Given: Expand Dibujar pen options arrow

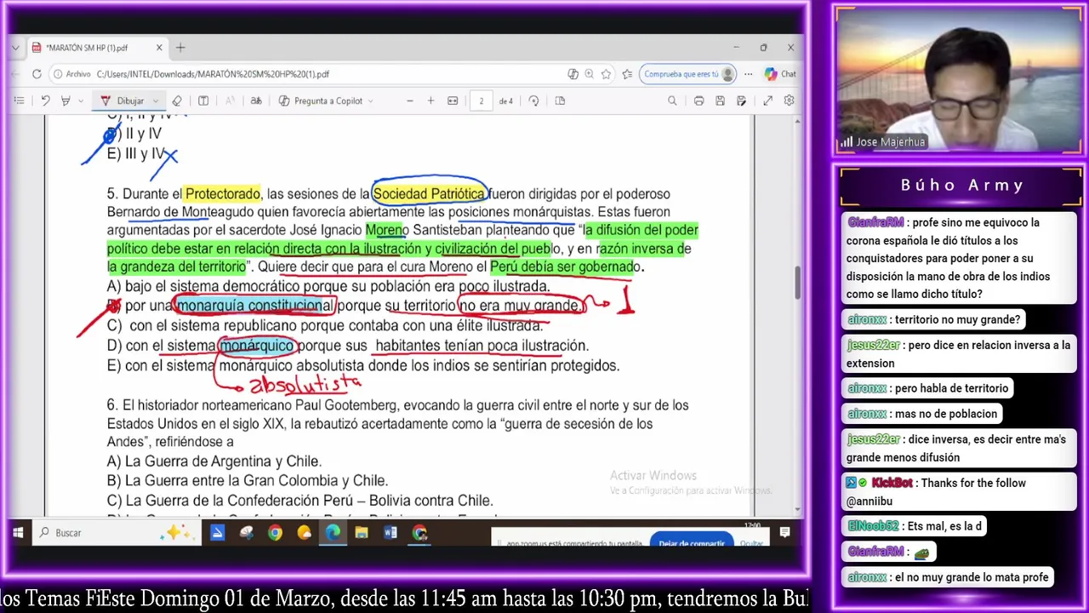Looking at the screenshot, I should (x=155, y=101).
